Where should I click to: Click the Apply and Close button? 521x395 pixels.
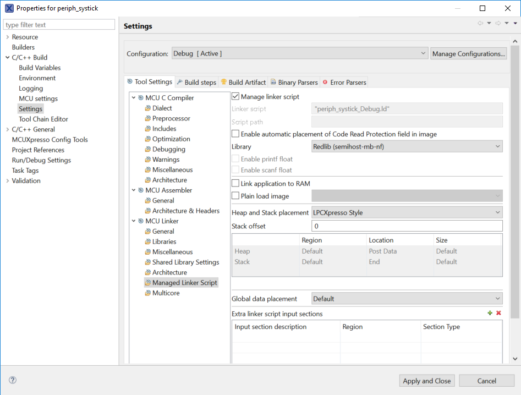point(427,381)
